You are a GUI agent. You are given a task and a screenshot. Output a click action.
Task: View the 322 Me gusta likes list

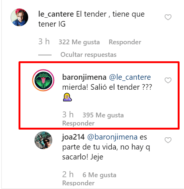79,42
